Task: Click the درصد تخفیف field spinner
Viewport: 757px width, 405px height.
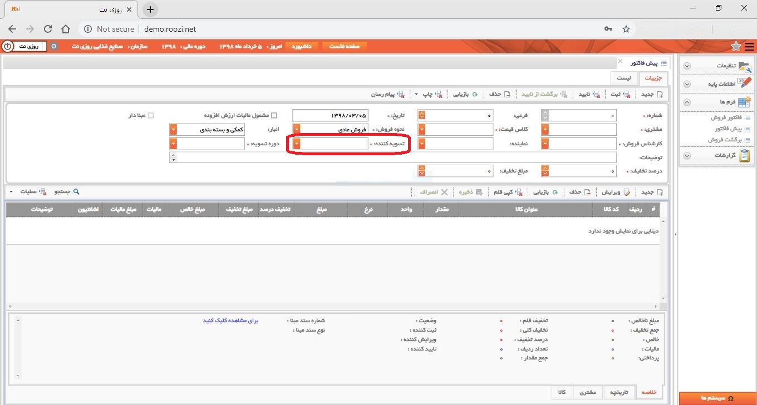Action: (545, 171)
